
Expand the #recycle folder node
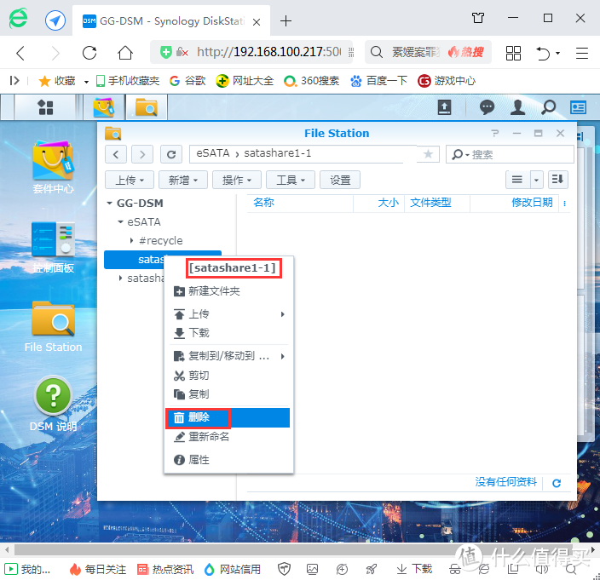131,240
